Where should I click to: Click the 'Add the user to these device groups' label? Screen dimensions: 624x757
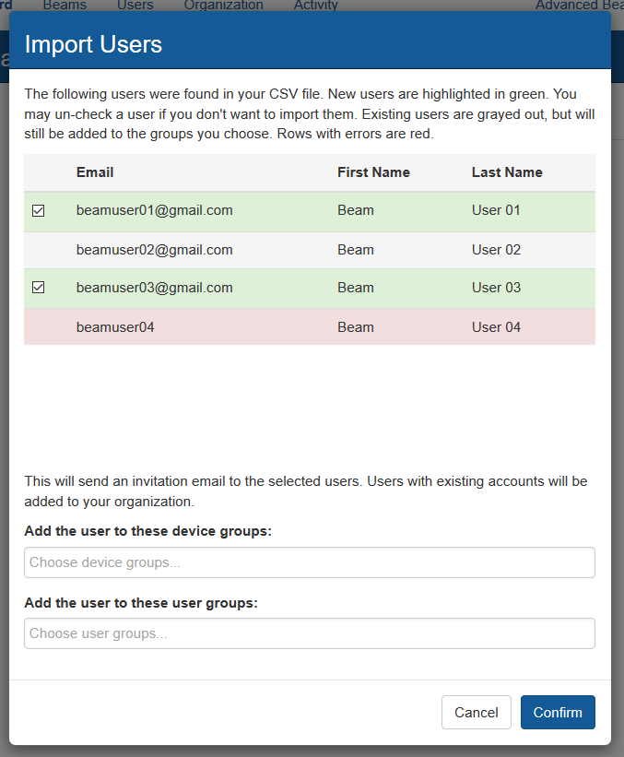tap(147, 531)
